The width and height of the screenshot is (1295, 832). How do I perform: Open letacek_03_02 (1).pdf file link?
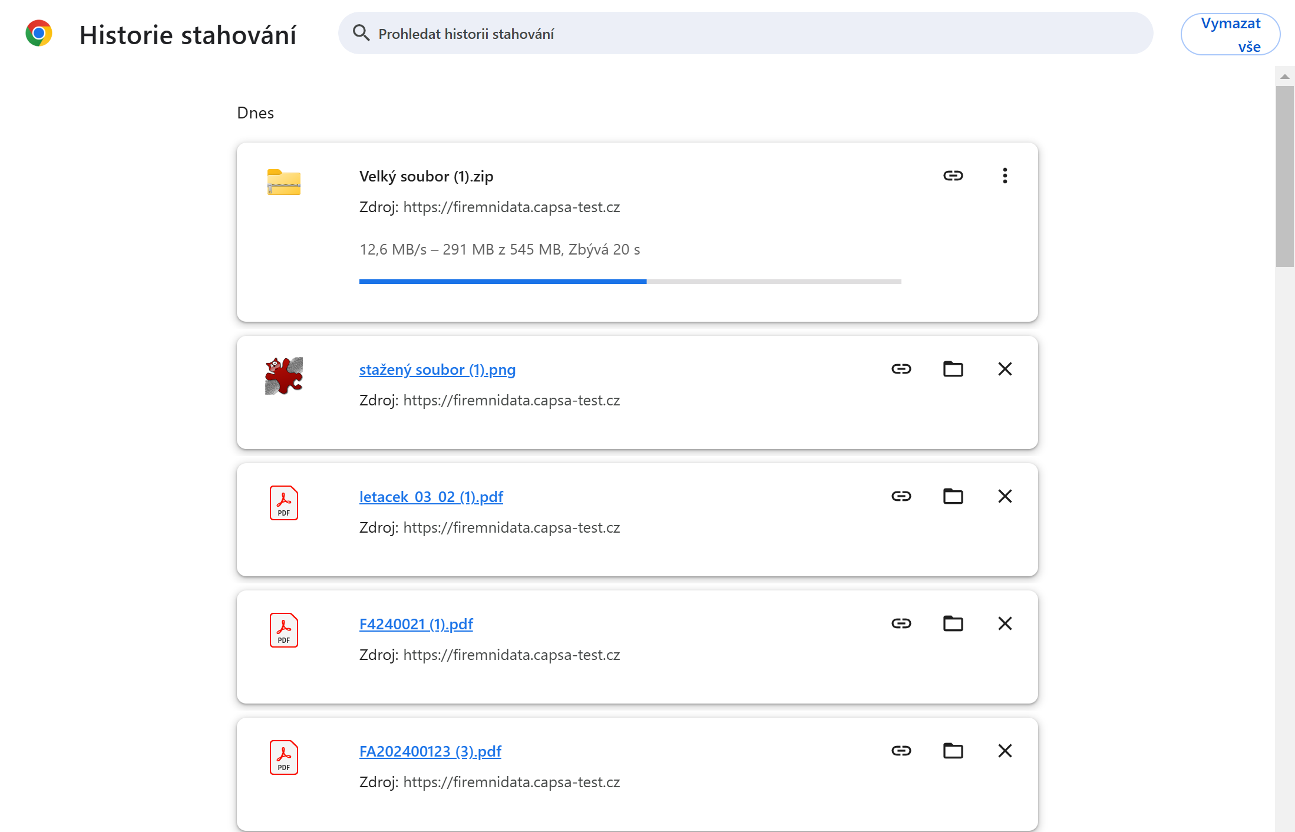(x=431, y=497)
